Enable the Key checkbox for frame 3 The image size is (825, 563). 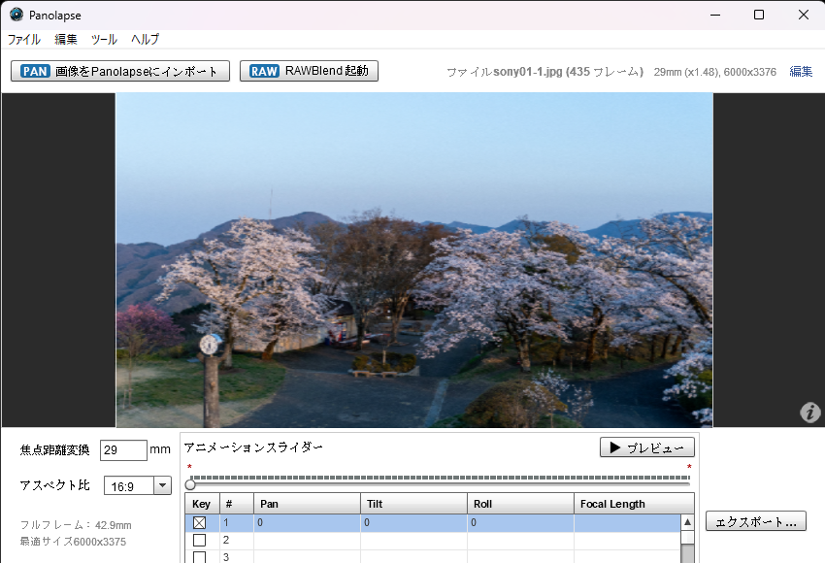[200, 557]
